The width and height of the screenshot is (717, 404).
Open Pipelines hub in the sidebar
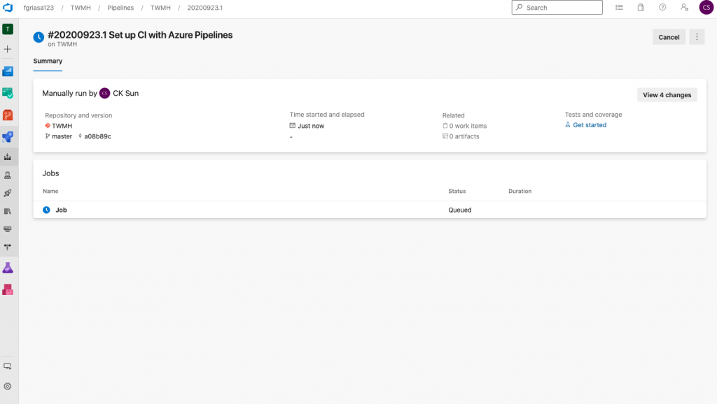pyautogui.click(x=8, y=136)
